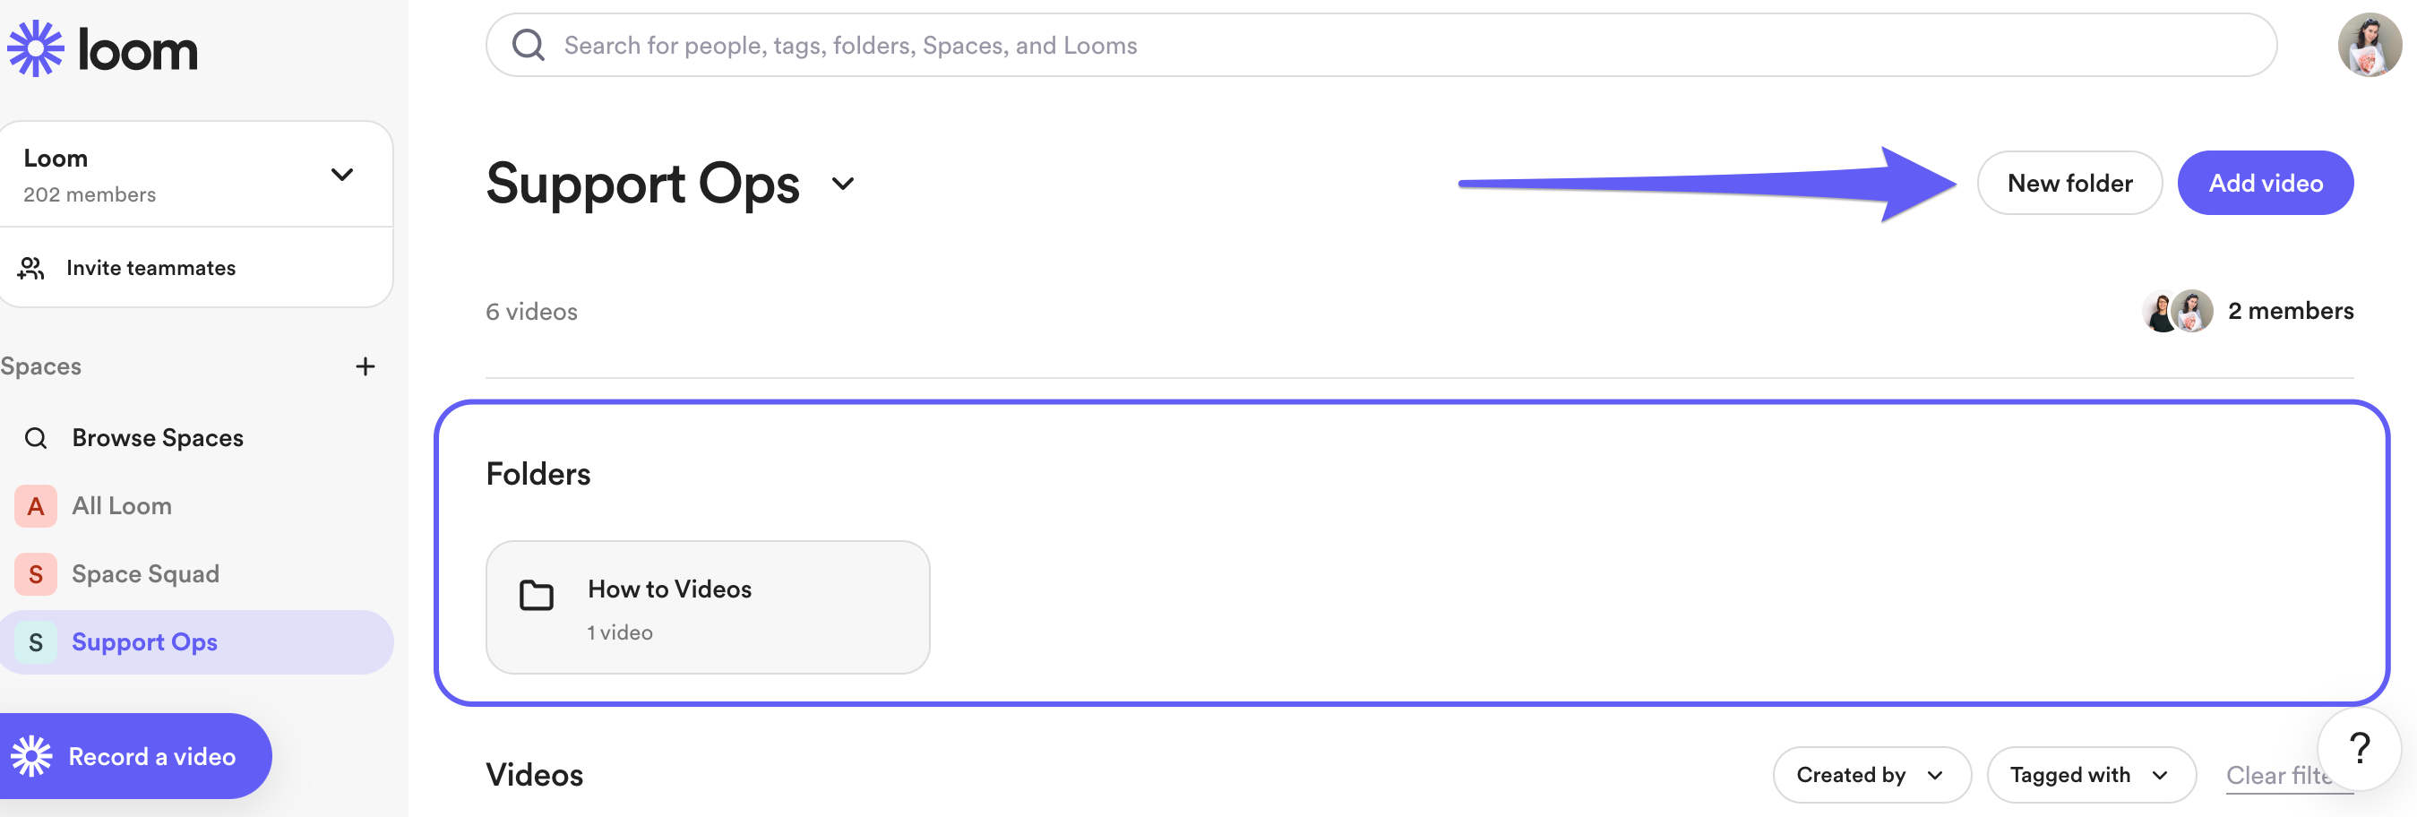Go to the All Loom space
2417x817 pixels.
coord(121,506)
